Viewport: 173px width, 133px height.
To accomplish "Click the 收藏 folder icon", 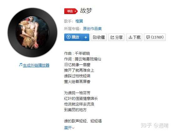I will coord(95,37).
